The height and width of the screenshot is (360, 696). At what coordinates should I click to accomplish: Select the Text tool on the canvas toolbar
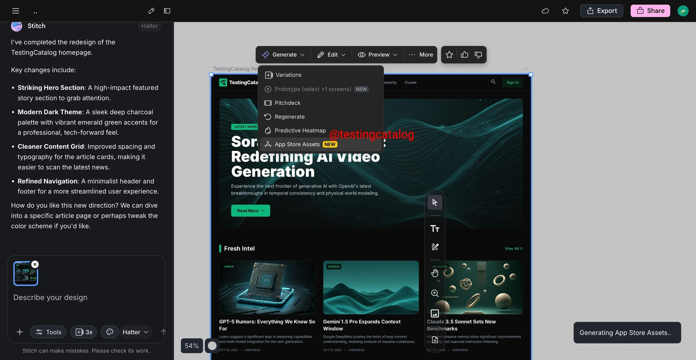(435, 229)
